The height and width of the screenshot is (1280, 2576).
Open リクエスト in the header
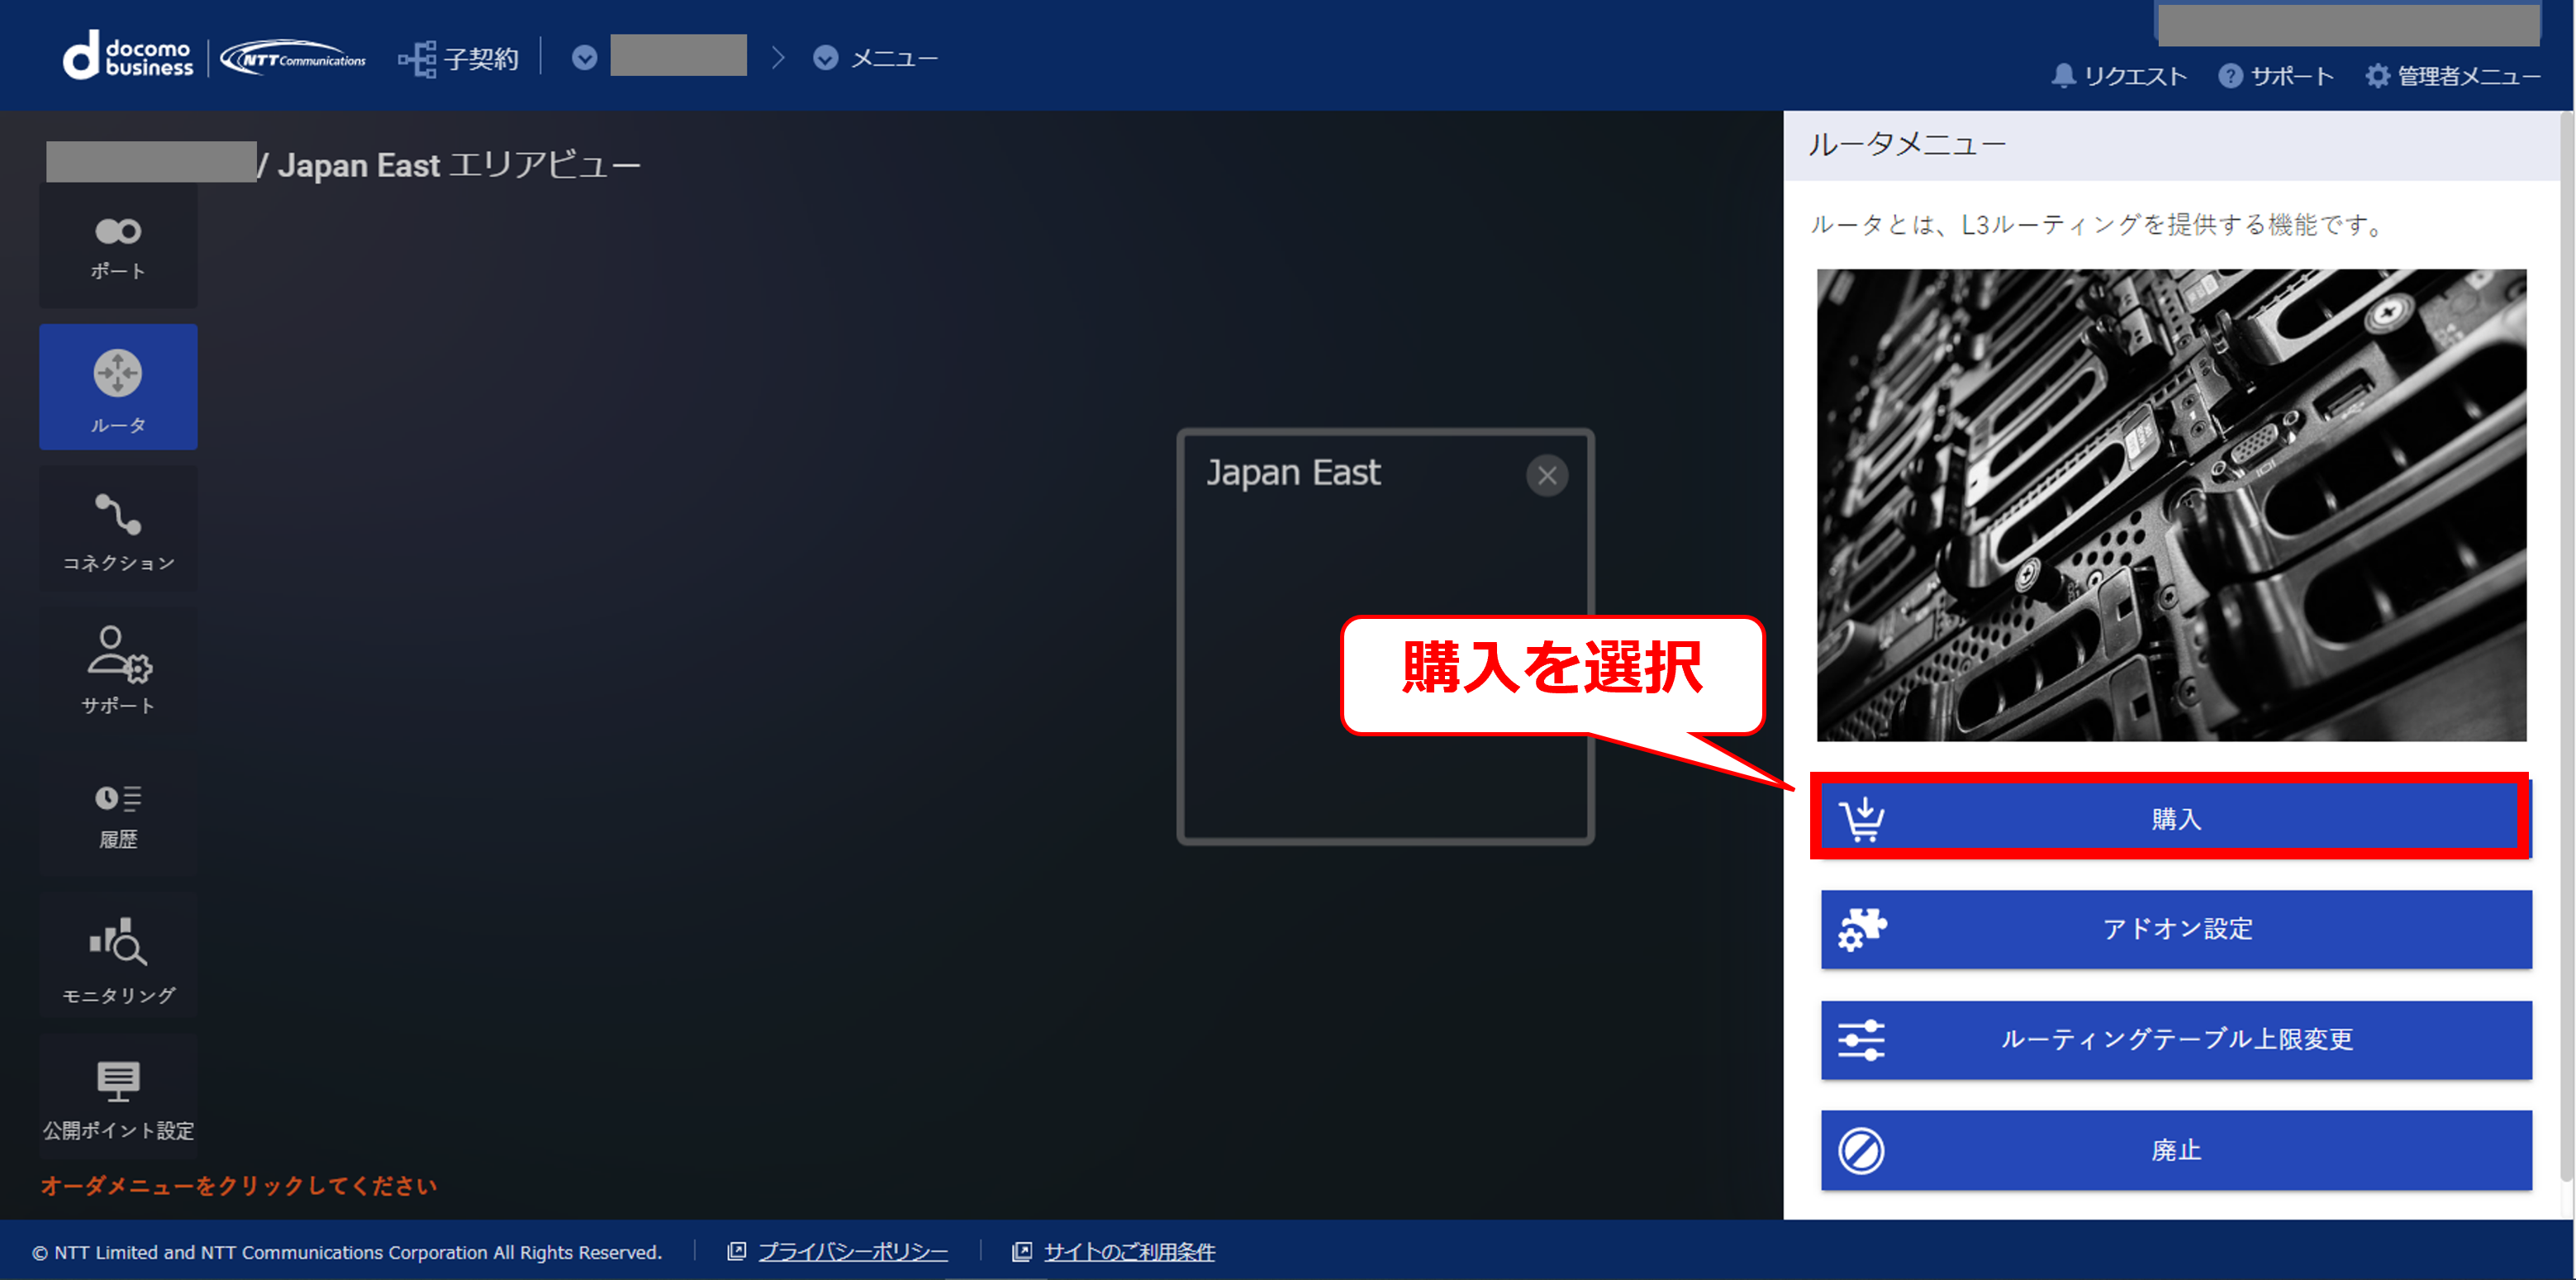2119,76
